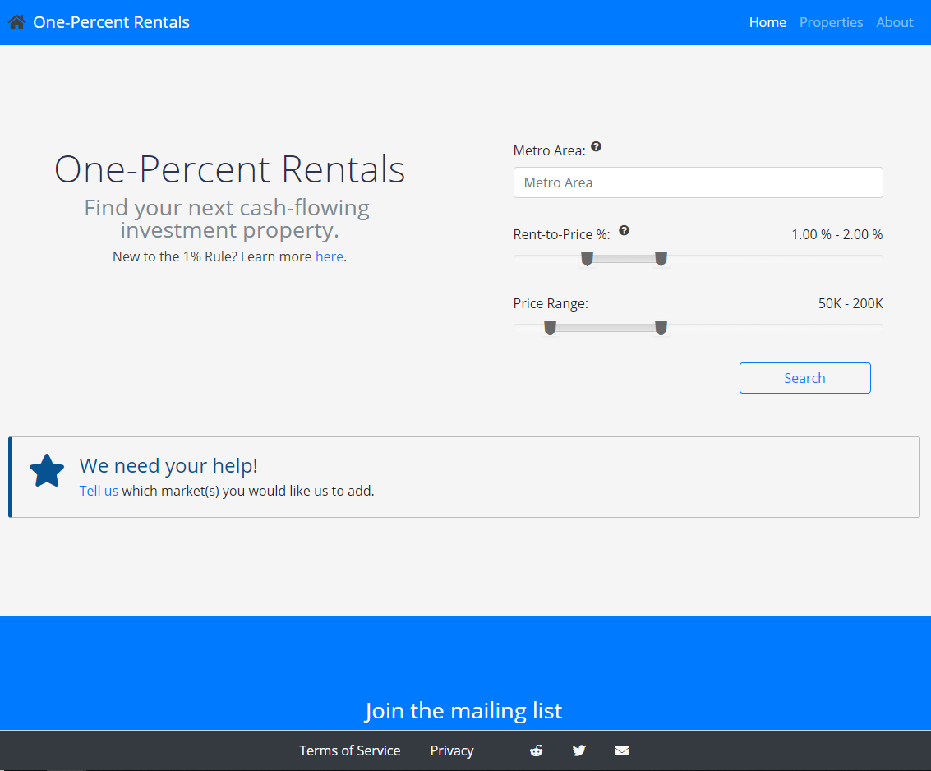
Task: Click the Rent-to-Price lower slider handle
Action: pos(588,259)
